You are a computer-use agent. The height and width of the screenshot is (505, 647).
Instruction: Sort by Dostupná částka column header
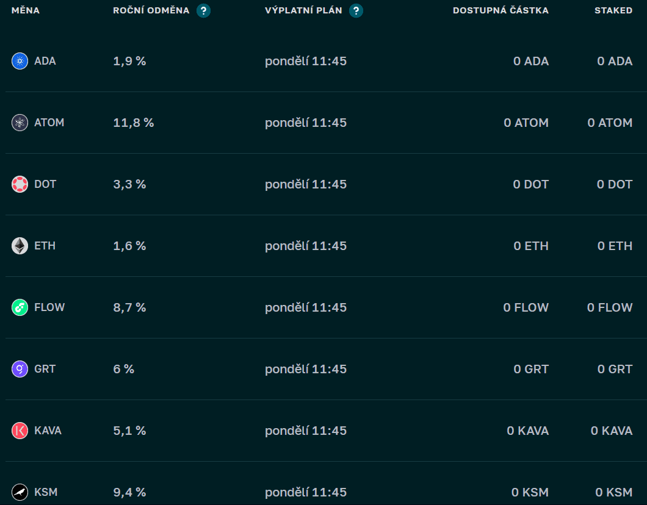point(501,10)
